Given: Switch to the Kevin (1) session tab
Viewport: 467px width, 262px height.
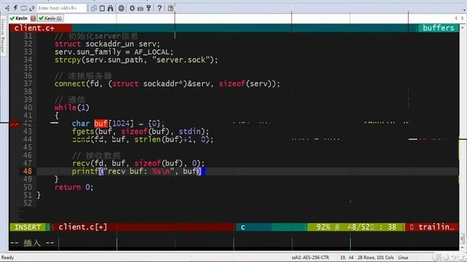Looking at the screenshot, I should (x=50, y=18).
